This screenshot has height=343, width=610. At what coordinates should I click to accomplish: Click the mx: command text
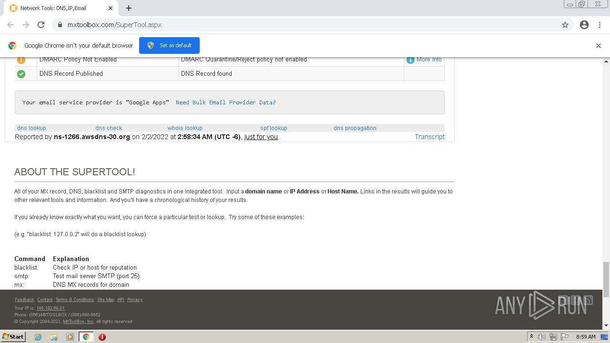19,285
